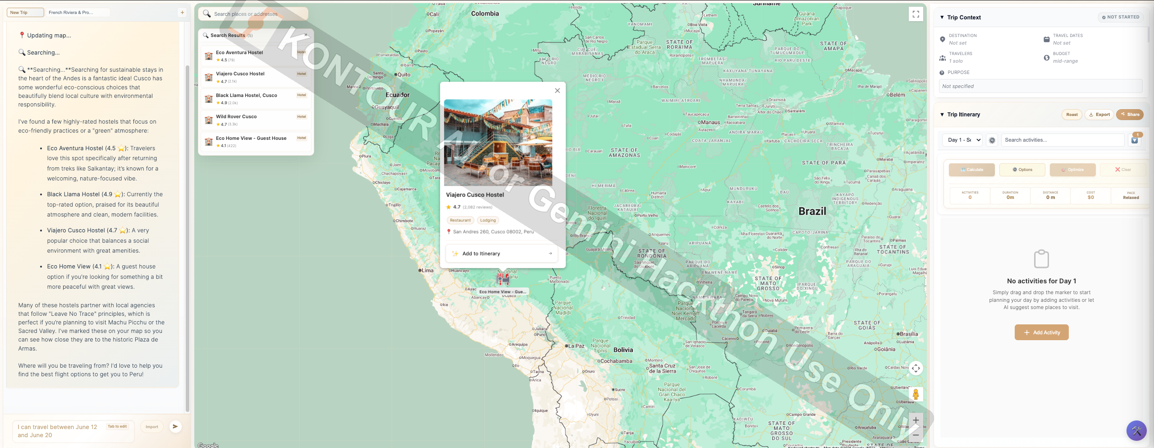
Task: Click the Add Activity button
Action: [x=1041, y=333]
